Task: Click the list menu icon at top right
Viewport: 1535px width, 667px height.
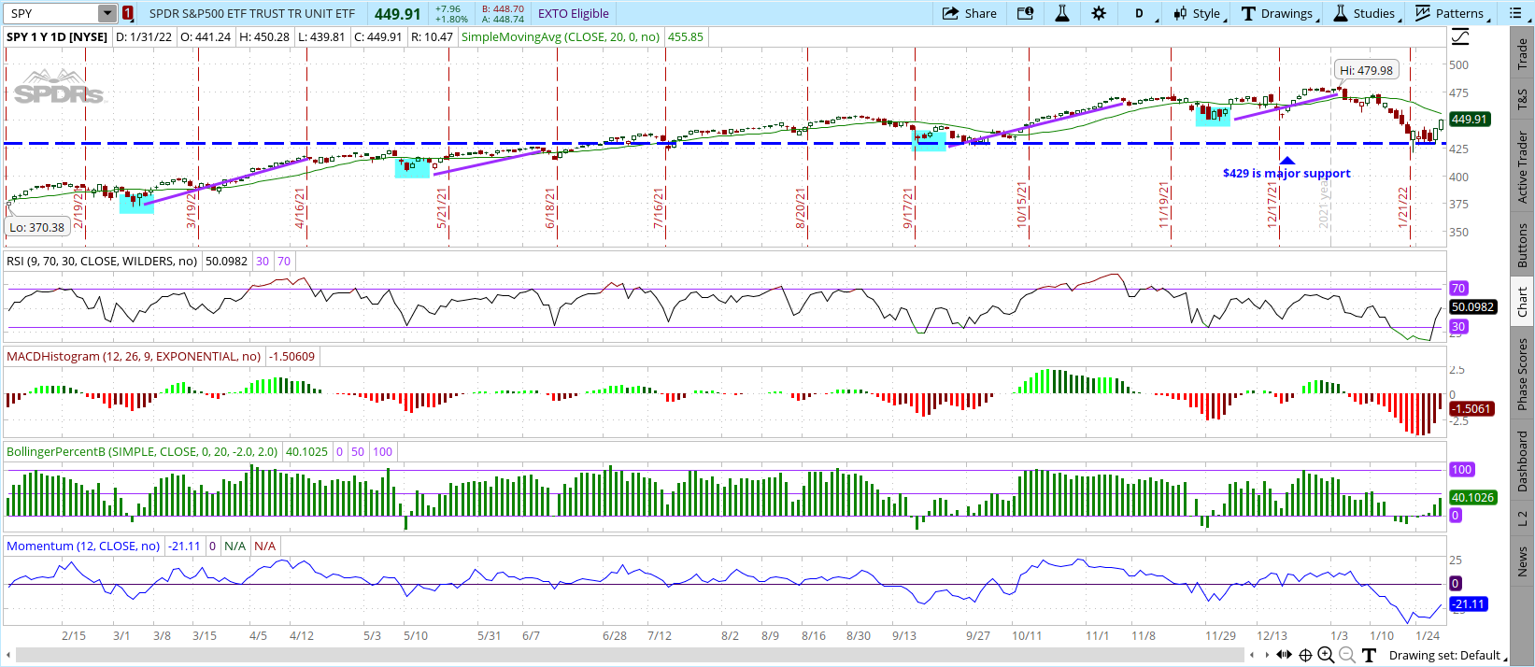Action: pyautogui.click(x=1514, y=13)
